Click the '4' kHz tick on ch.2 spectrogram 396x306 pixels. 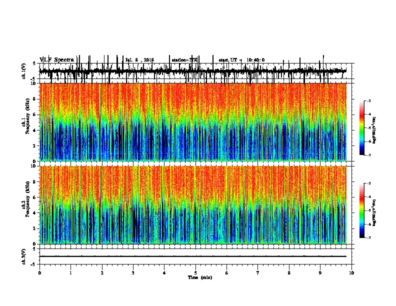coord(35,213)
